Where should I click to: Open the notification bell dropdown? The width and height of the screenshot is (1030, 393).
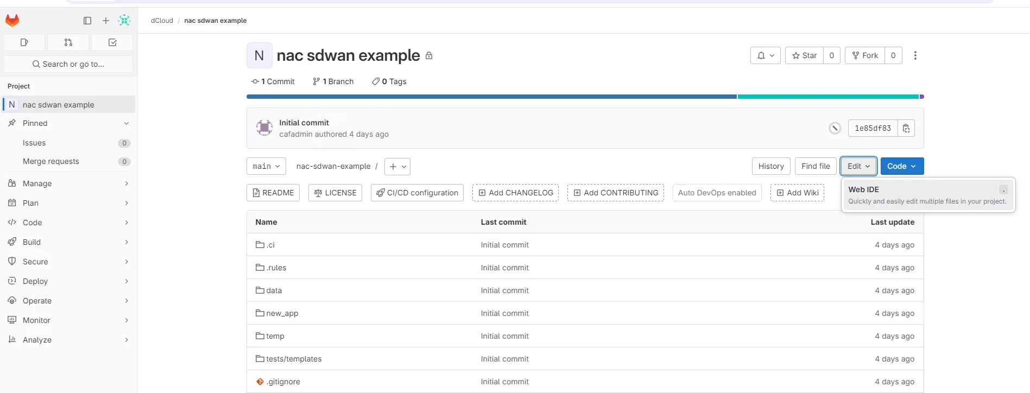(766, 55)
